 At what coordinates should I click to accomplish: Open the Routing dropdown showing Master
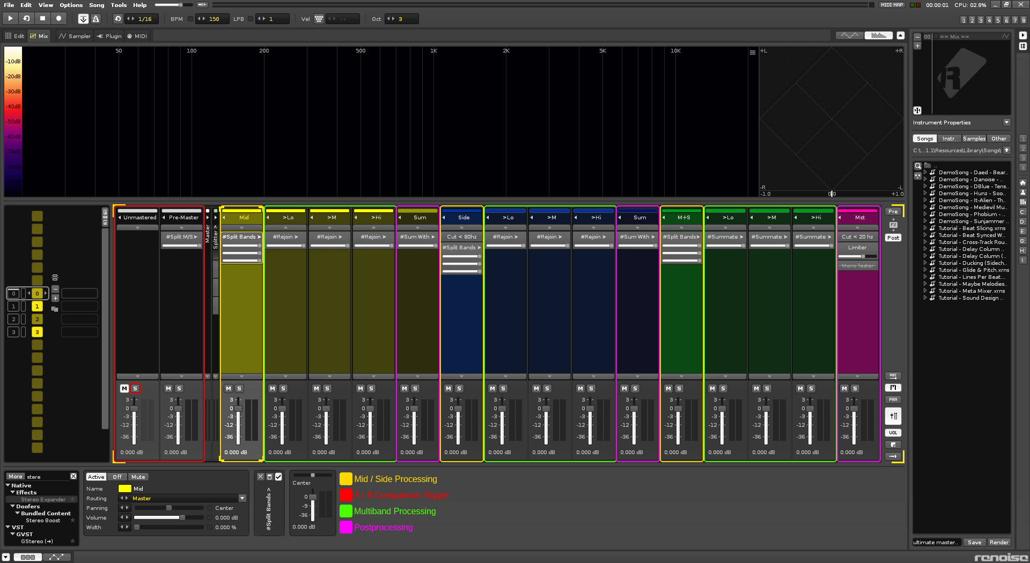(242, 498)
